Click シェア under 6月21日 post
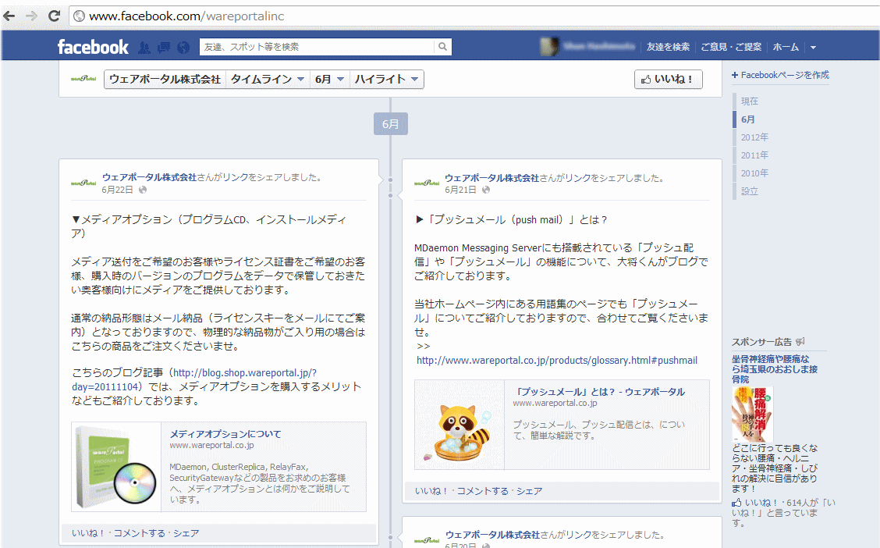 pos(529,491)
